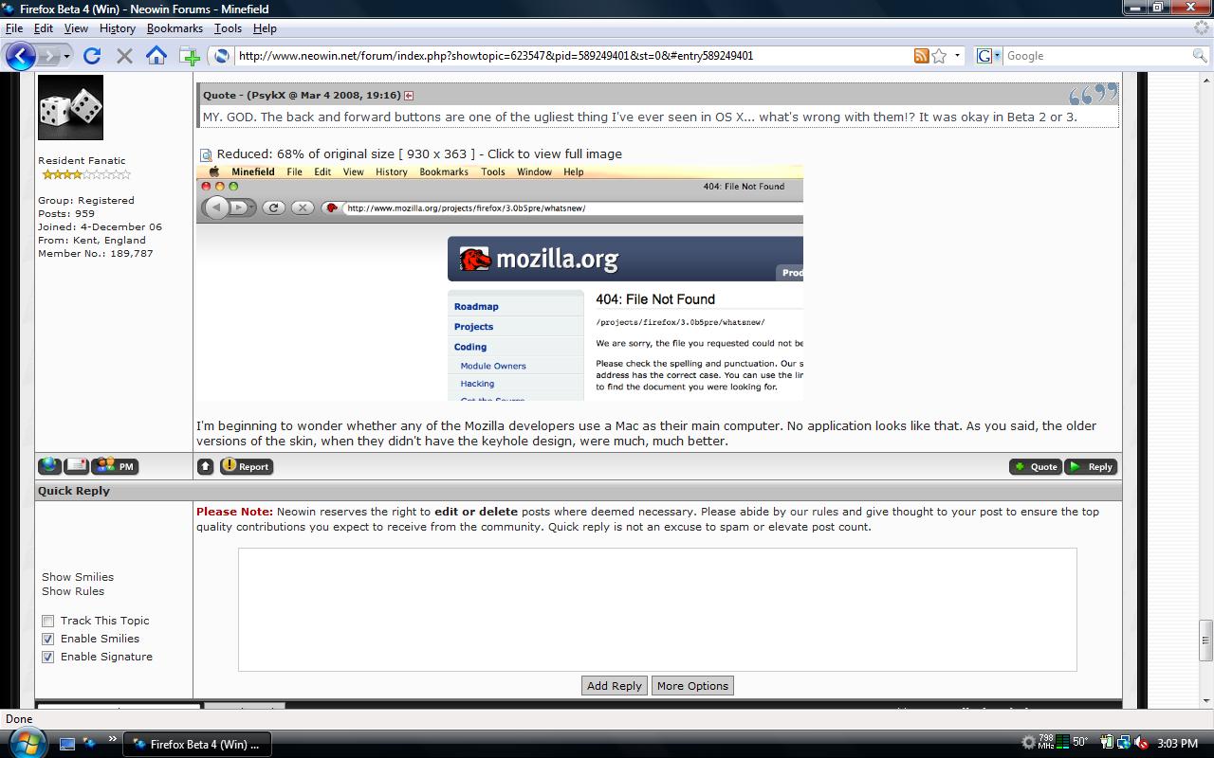This screenshot has width=1214, height=758.
Task: Open the address bar history dropdown
Action: tap(957, 56)
